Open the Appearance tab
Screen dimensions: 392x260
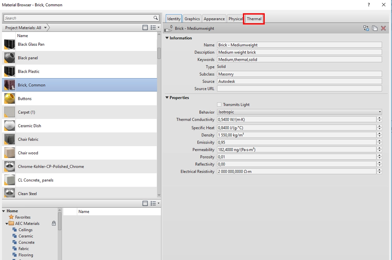214,18
